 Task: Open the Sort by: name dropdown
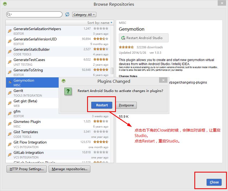100,23
